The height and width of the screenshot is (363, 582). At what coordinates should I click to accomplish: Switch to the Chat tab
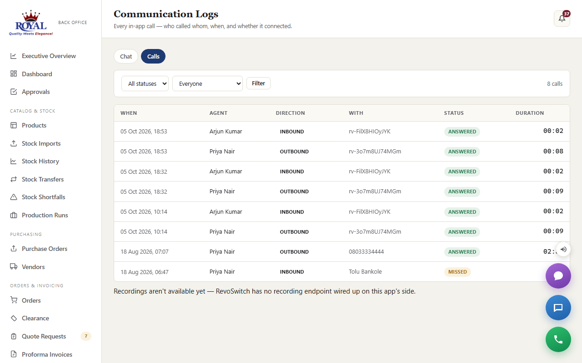tap(126, 56)
